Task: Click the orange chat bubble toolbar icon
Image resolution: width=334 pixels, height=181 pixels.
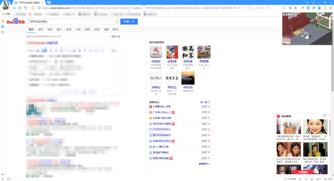Action: pos(325,8)
